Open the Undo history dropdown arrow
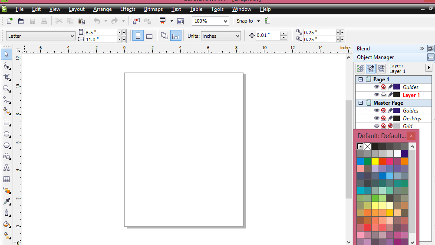The height and width of the screenshot is (245, 435). [105, 21]
